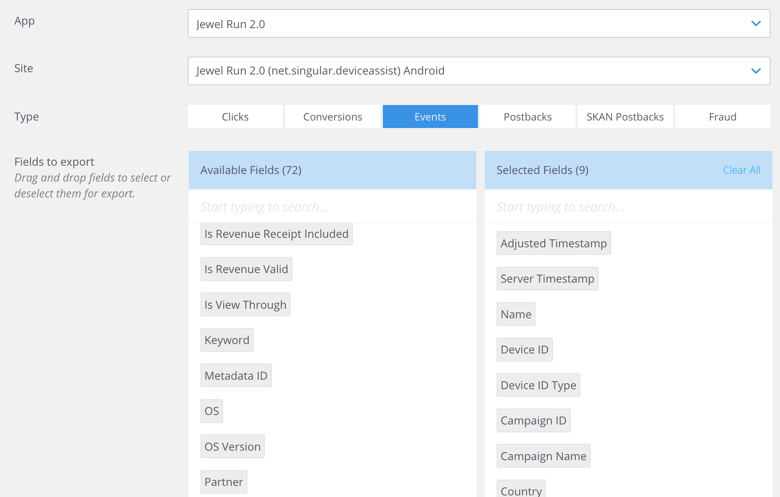
Task: Select the OS field chip
Action: click(211, 411)
